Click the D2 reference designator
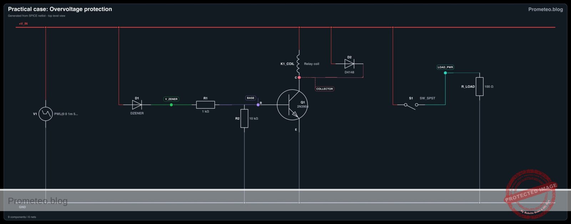571x224 pixels. point(349,57)
